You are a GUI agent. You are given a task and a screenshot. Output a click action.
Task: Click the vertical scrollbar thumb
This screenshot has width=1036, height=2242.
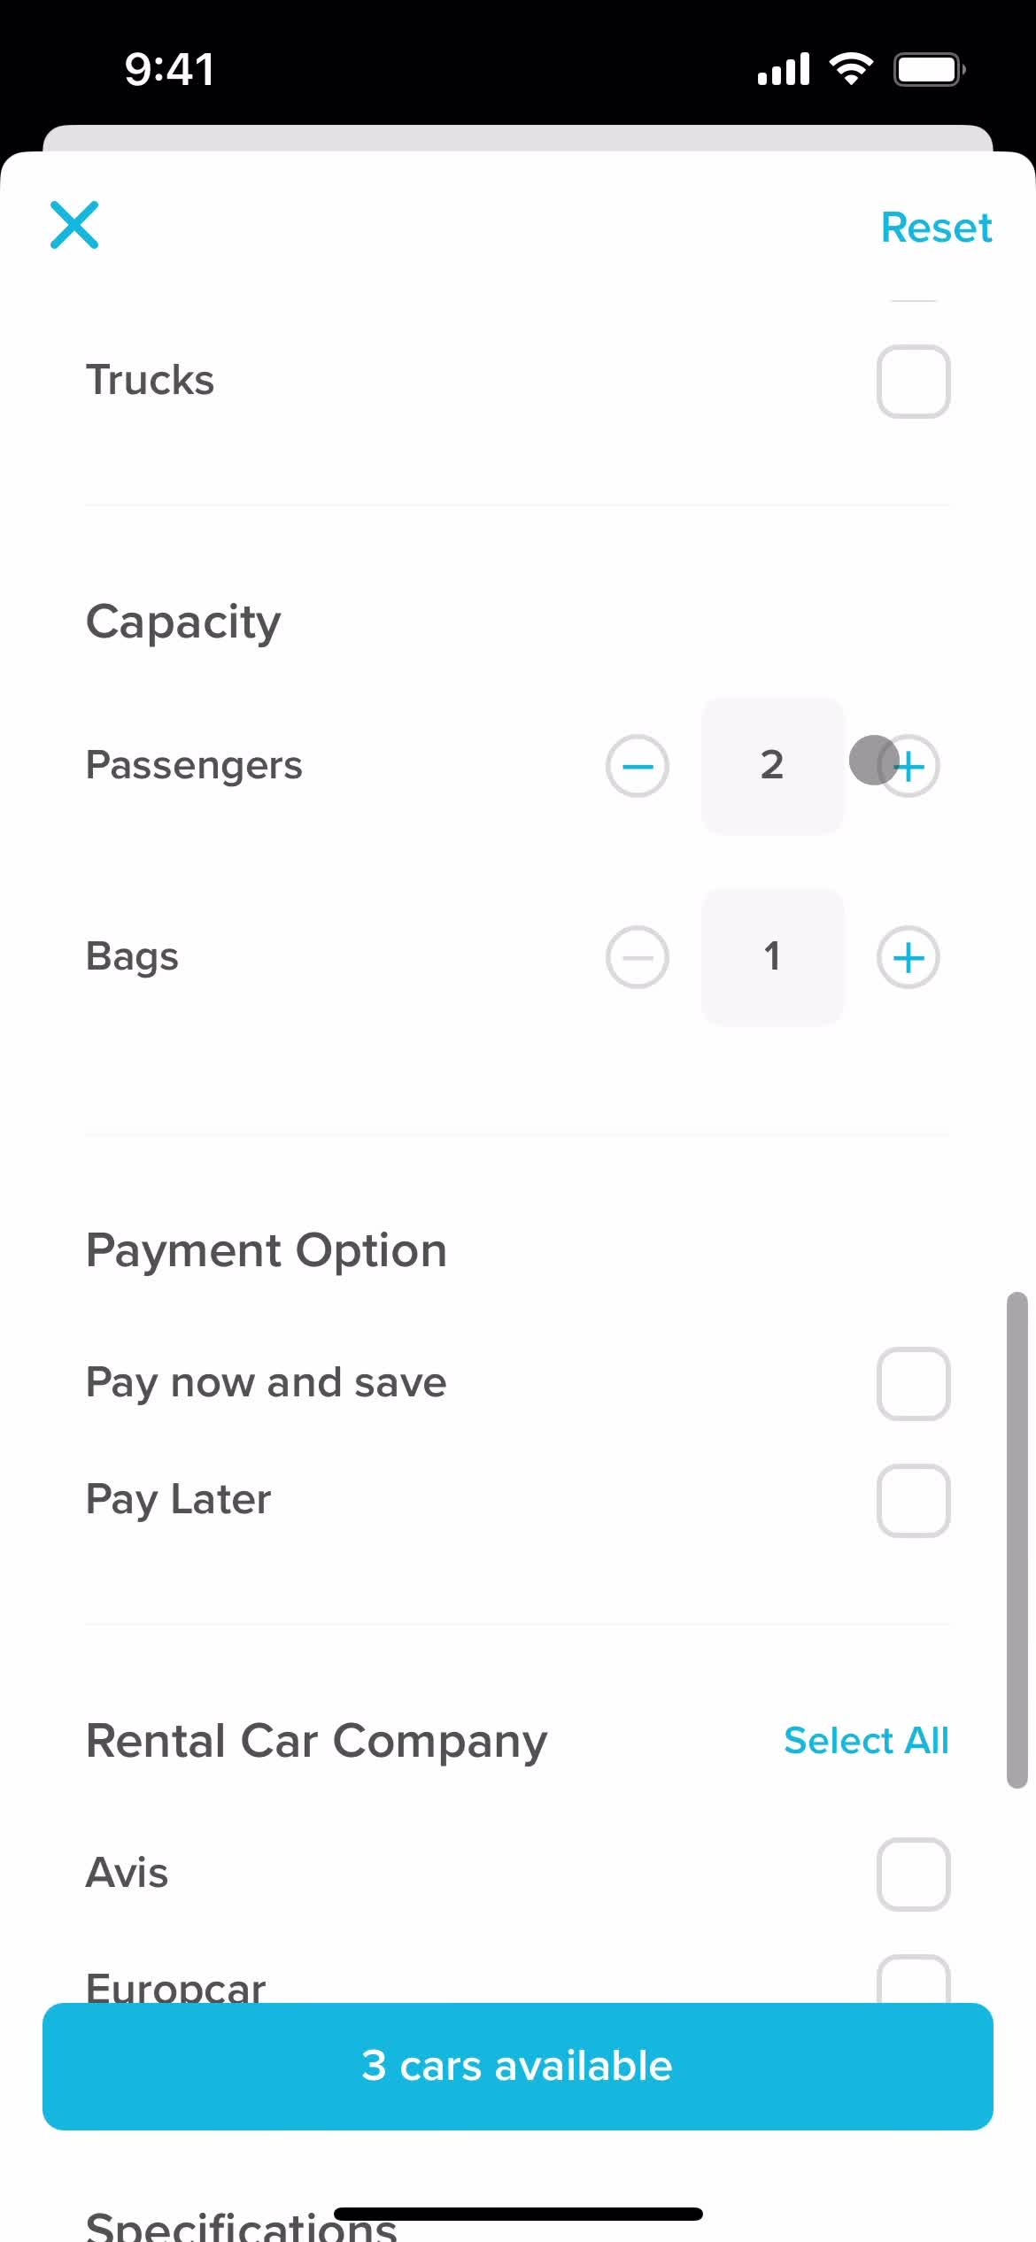point(1017,1541)
